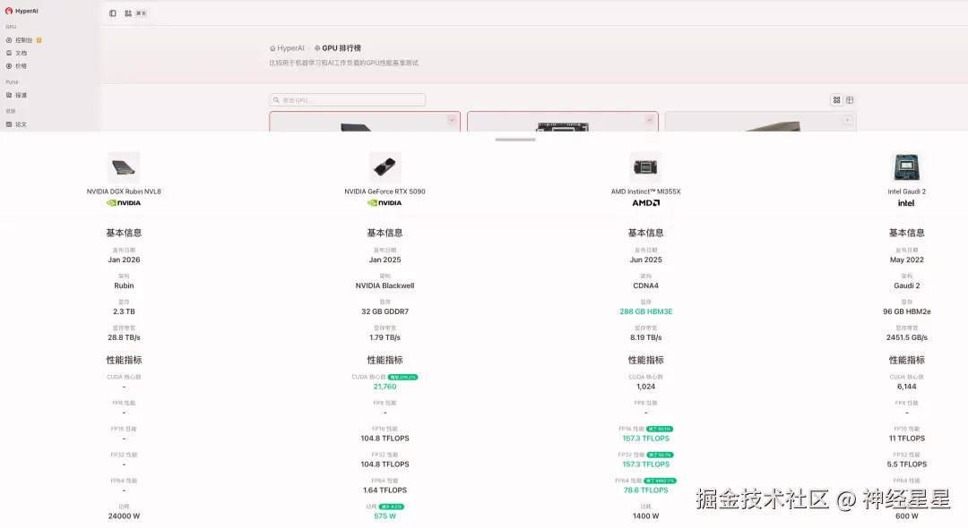Open 文档 documentation in the sidebar
The width and height of the screenshot is (968, 528).
click(x=23, y=53)
